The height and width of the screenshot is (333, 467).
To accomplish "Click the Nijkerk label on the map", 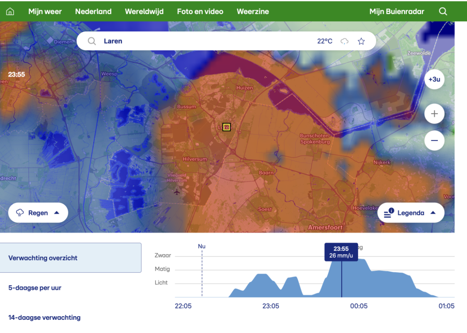I will coord(382,162).
